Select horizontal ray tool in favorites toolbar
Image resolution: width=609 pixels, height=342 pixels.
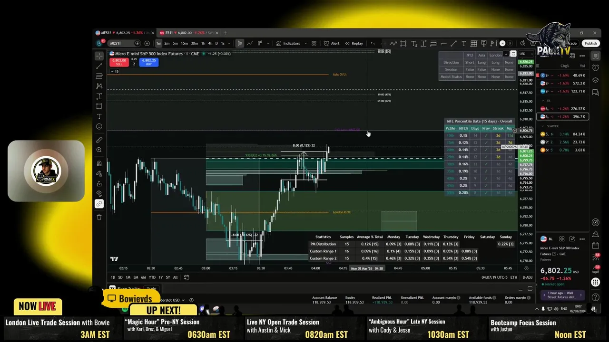coord(443,43)
